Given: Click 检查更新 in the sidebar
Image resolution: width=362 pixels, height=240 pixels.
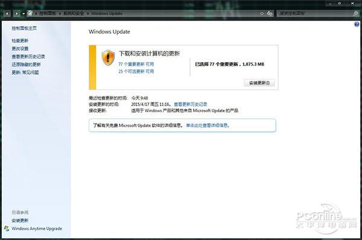Looking at the screenshot, I should pyautogui.click(x=20, y=40).
